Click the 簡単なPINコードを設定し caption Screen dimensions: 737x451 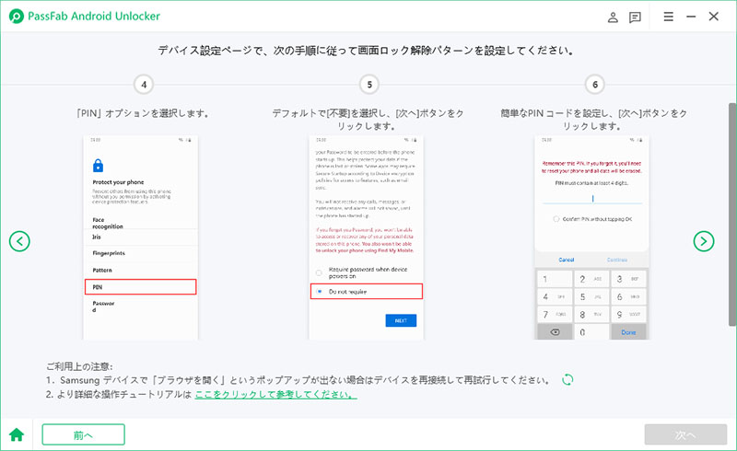click(593, 120)
